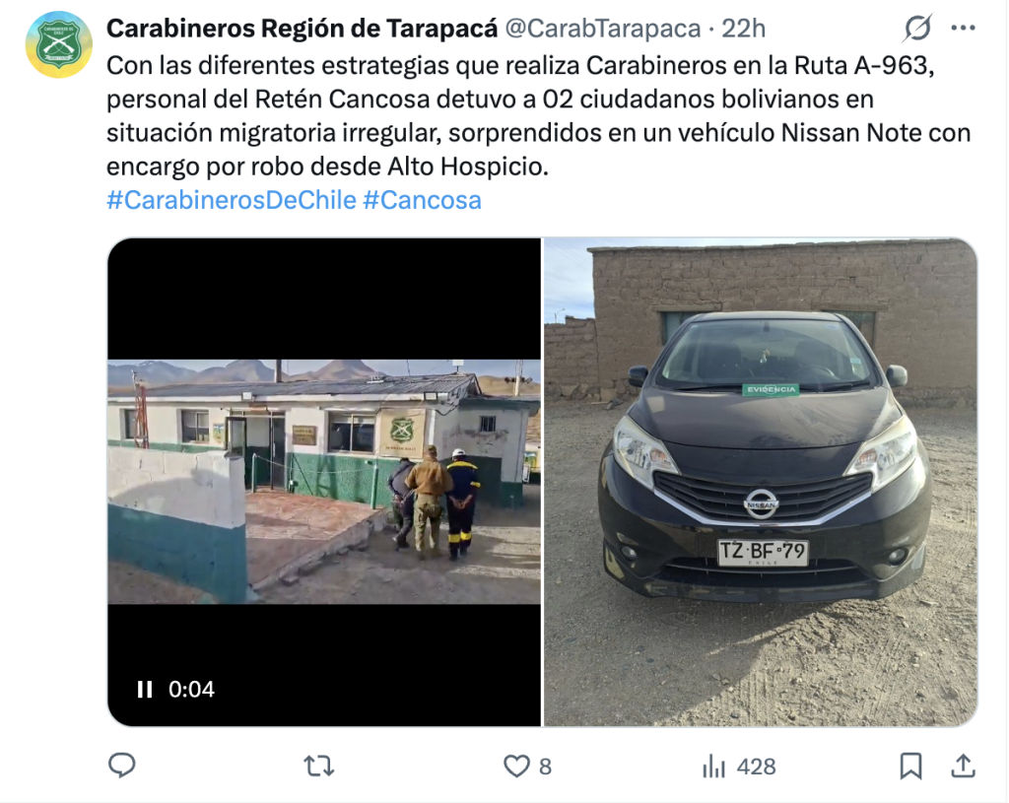Image resolution: width=1009 pixels, height=803 pixels.
Task: Open the three-dot more options menu
Action: (963, 28)
